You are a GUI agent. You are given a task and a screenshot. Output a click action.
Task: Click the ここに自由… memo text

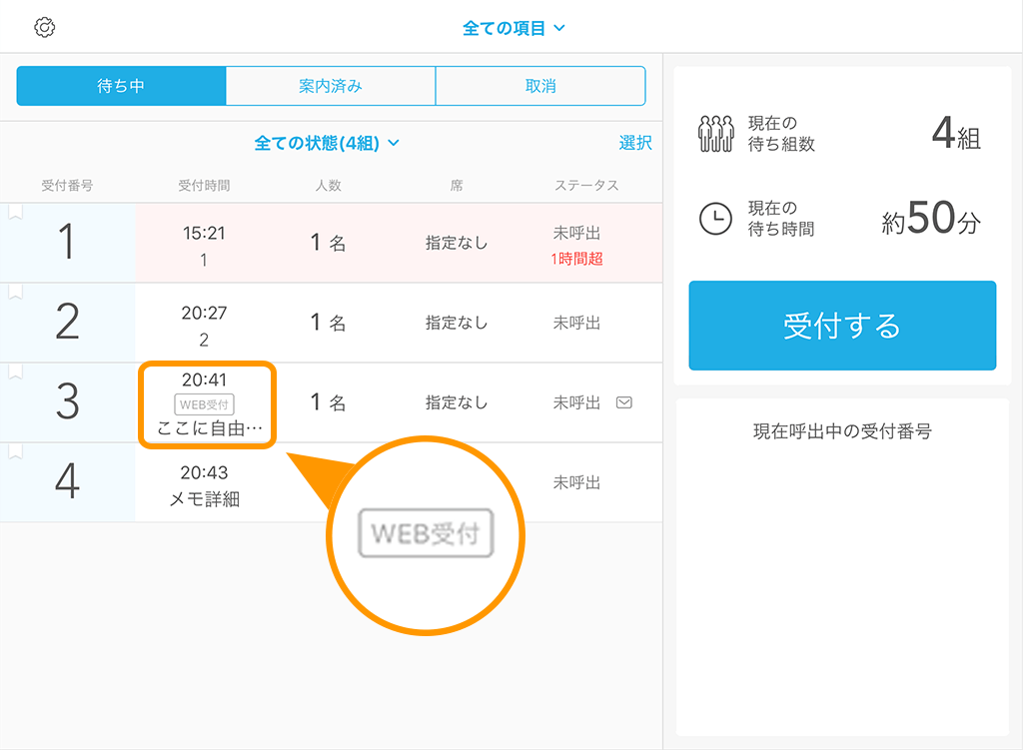coord(209,428)
